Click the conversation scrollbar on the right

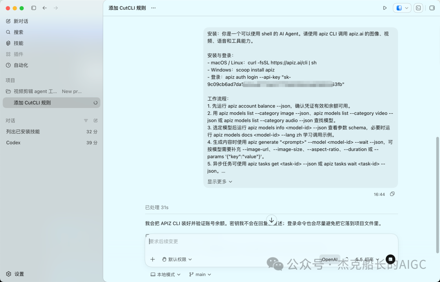438,195
